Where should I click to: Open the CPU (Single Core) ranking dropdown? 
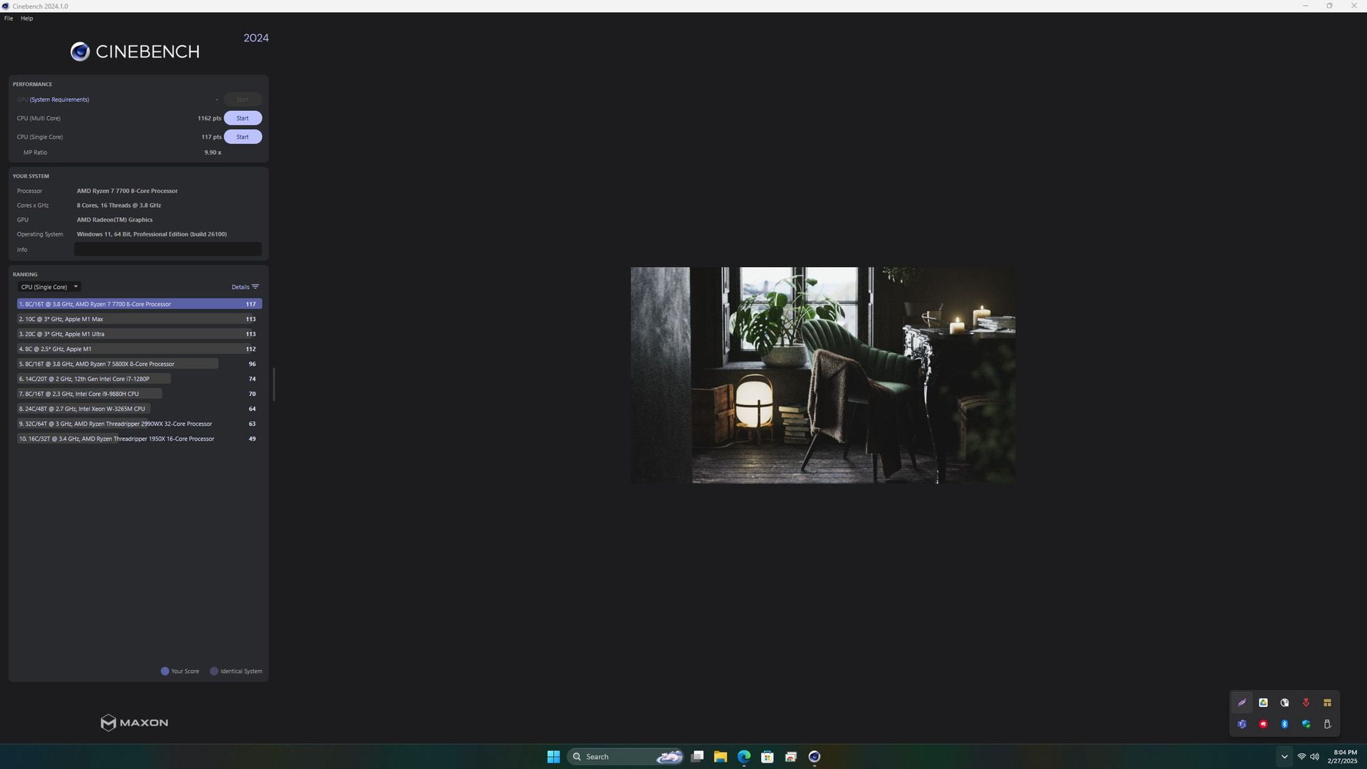[49, 287]
